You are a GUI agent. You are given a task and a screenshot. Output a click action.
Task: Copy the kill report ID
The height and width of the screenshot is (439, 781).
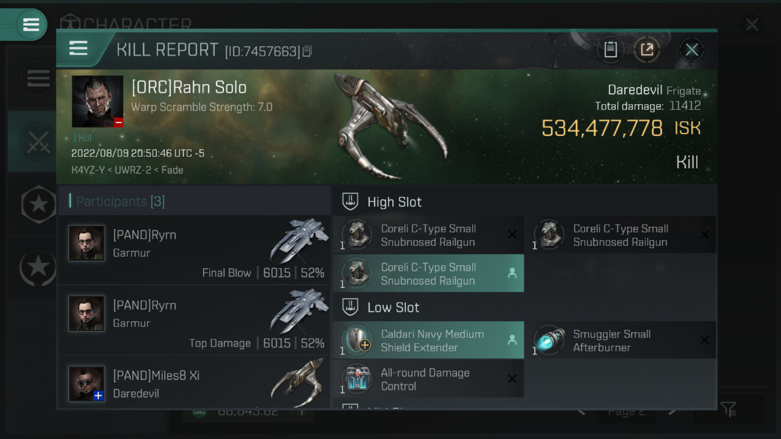pyautogui.click(x=308, y=51)
